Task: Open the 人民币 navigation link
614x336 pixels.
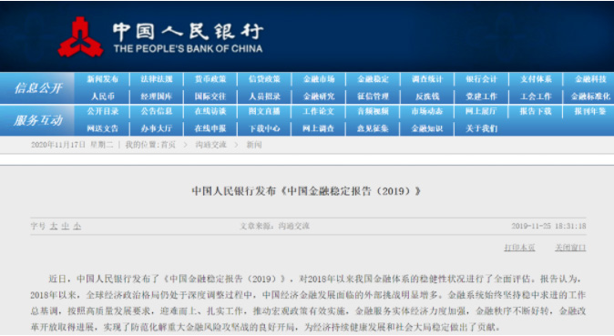Action: [x=102, y=97]
